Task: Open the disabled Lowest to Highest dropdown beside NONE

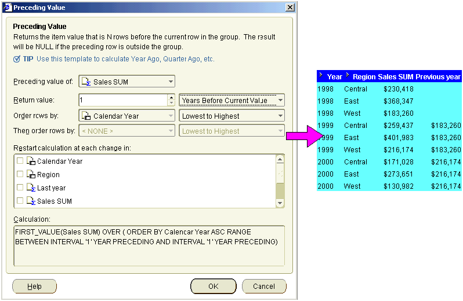Action: point(280,131)
